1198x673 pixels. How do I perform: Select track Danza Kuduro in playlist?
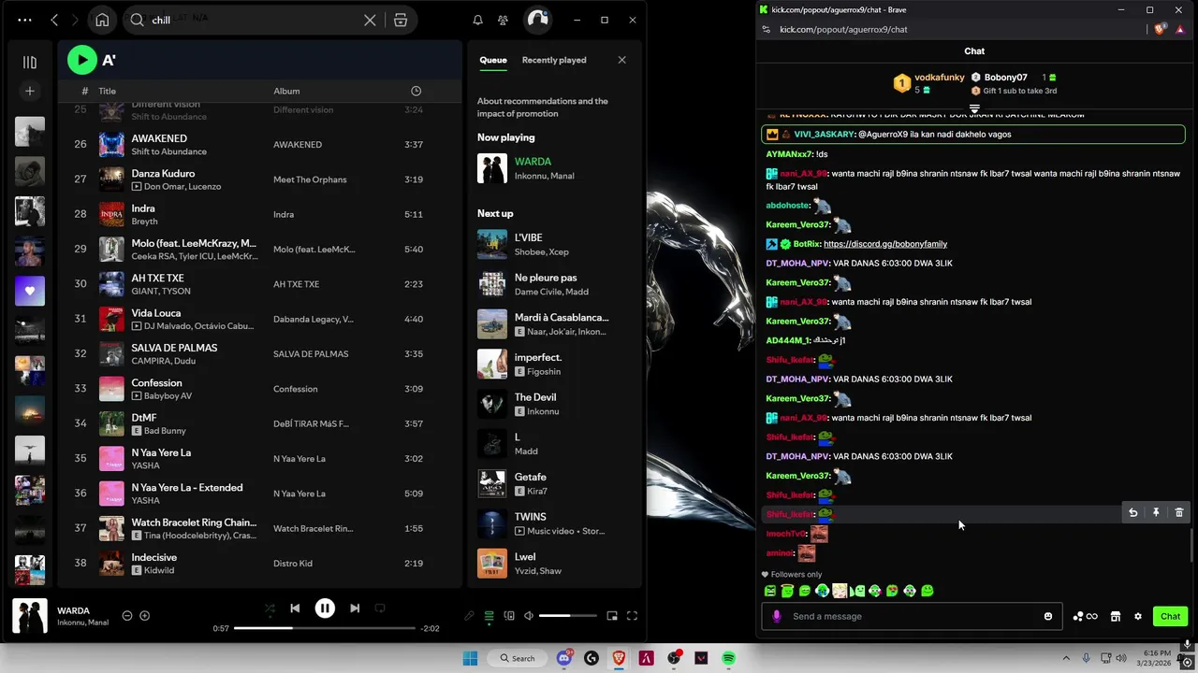[258, 179]
